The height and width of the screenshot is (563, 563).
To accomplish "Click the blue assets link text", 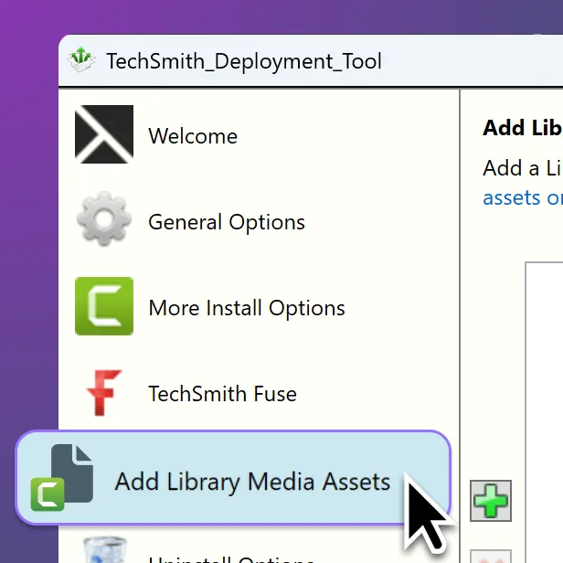I will (x=523, y=197).
